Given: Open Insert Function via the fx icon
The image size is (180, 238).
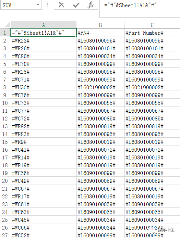Looking at the screenshot, I should point(90,5).
